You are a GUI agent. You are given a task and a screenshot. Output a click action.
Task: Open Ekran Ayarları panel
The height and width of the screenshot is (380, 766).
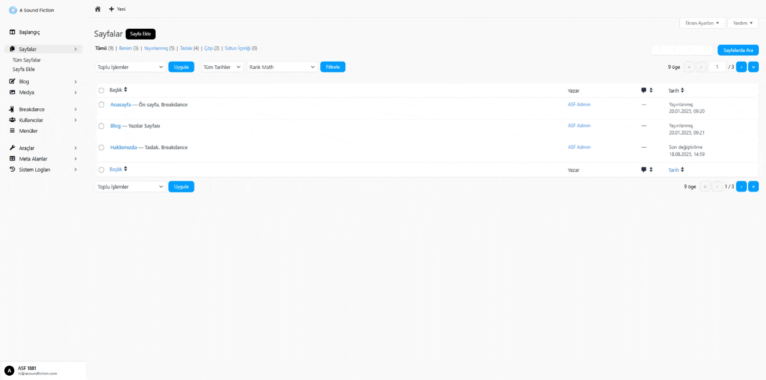[x=702, y=23]
